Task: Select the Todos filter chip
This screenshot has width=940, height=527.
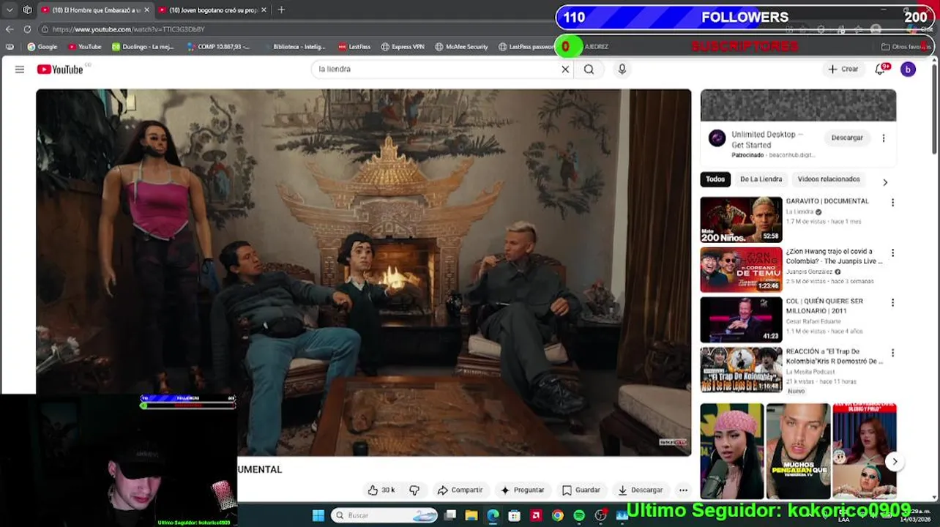Action: [715, 179]
